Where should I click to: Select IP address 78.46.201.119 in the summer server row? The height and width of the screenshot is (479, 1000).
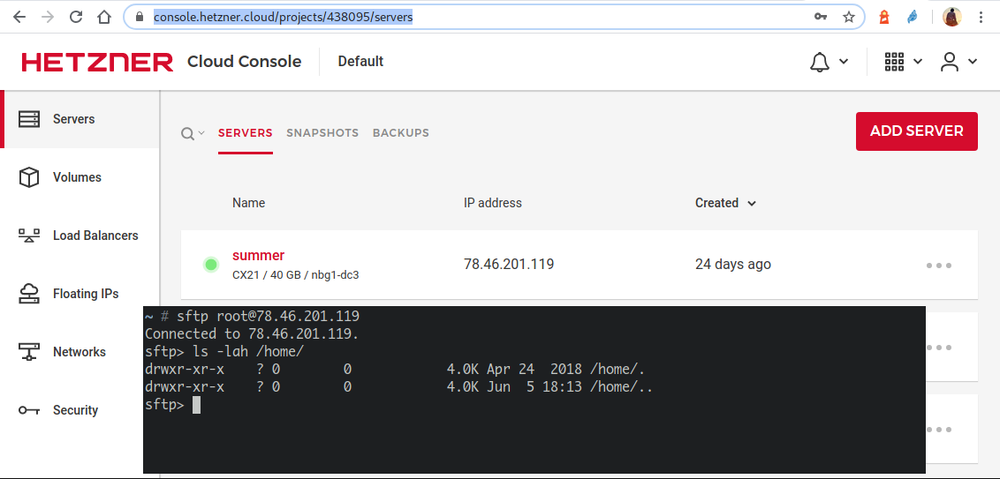click(509, 264)
